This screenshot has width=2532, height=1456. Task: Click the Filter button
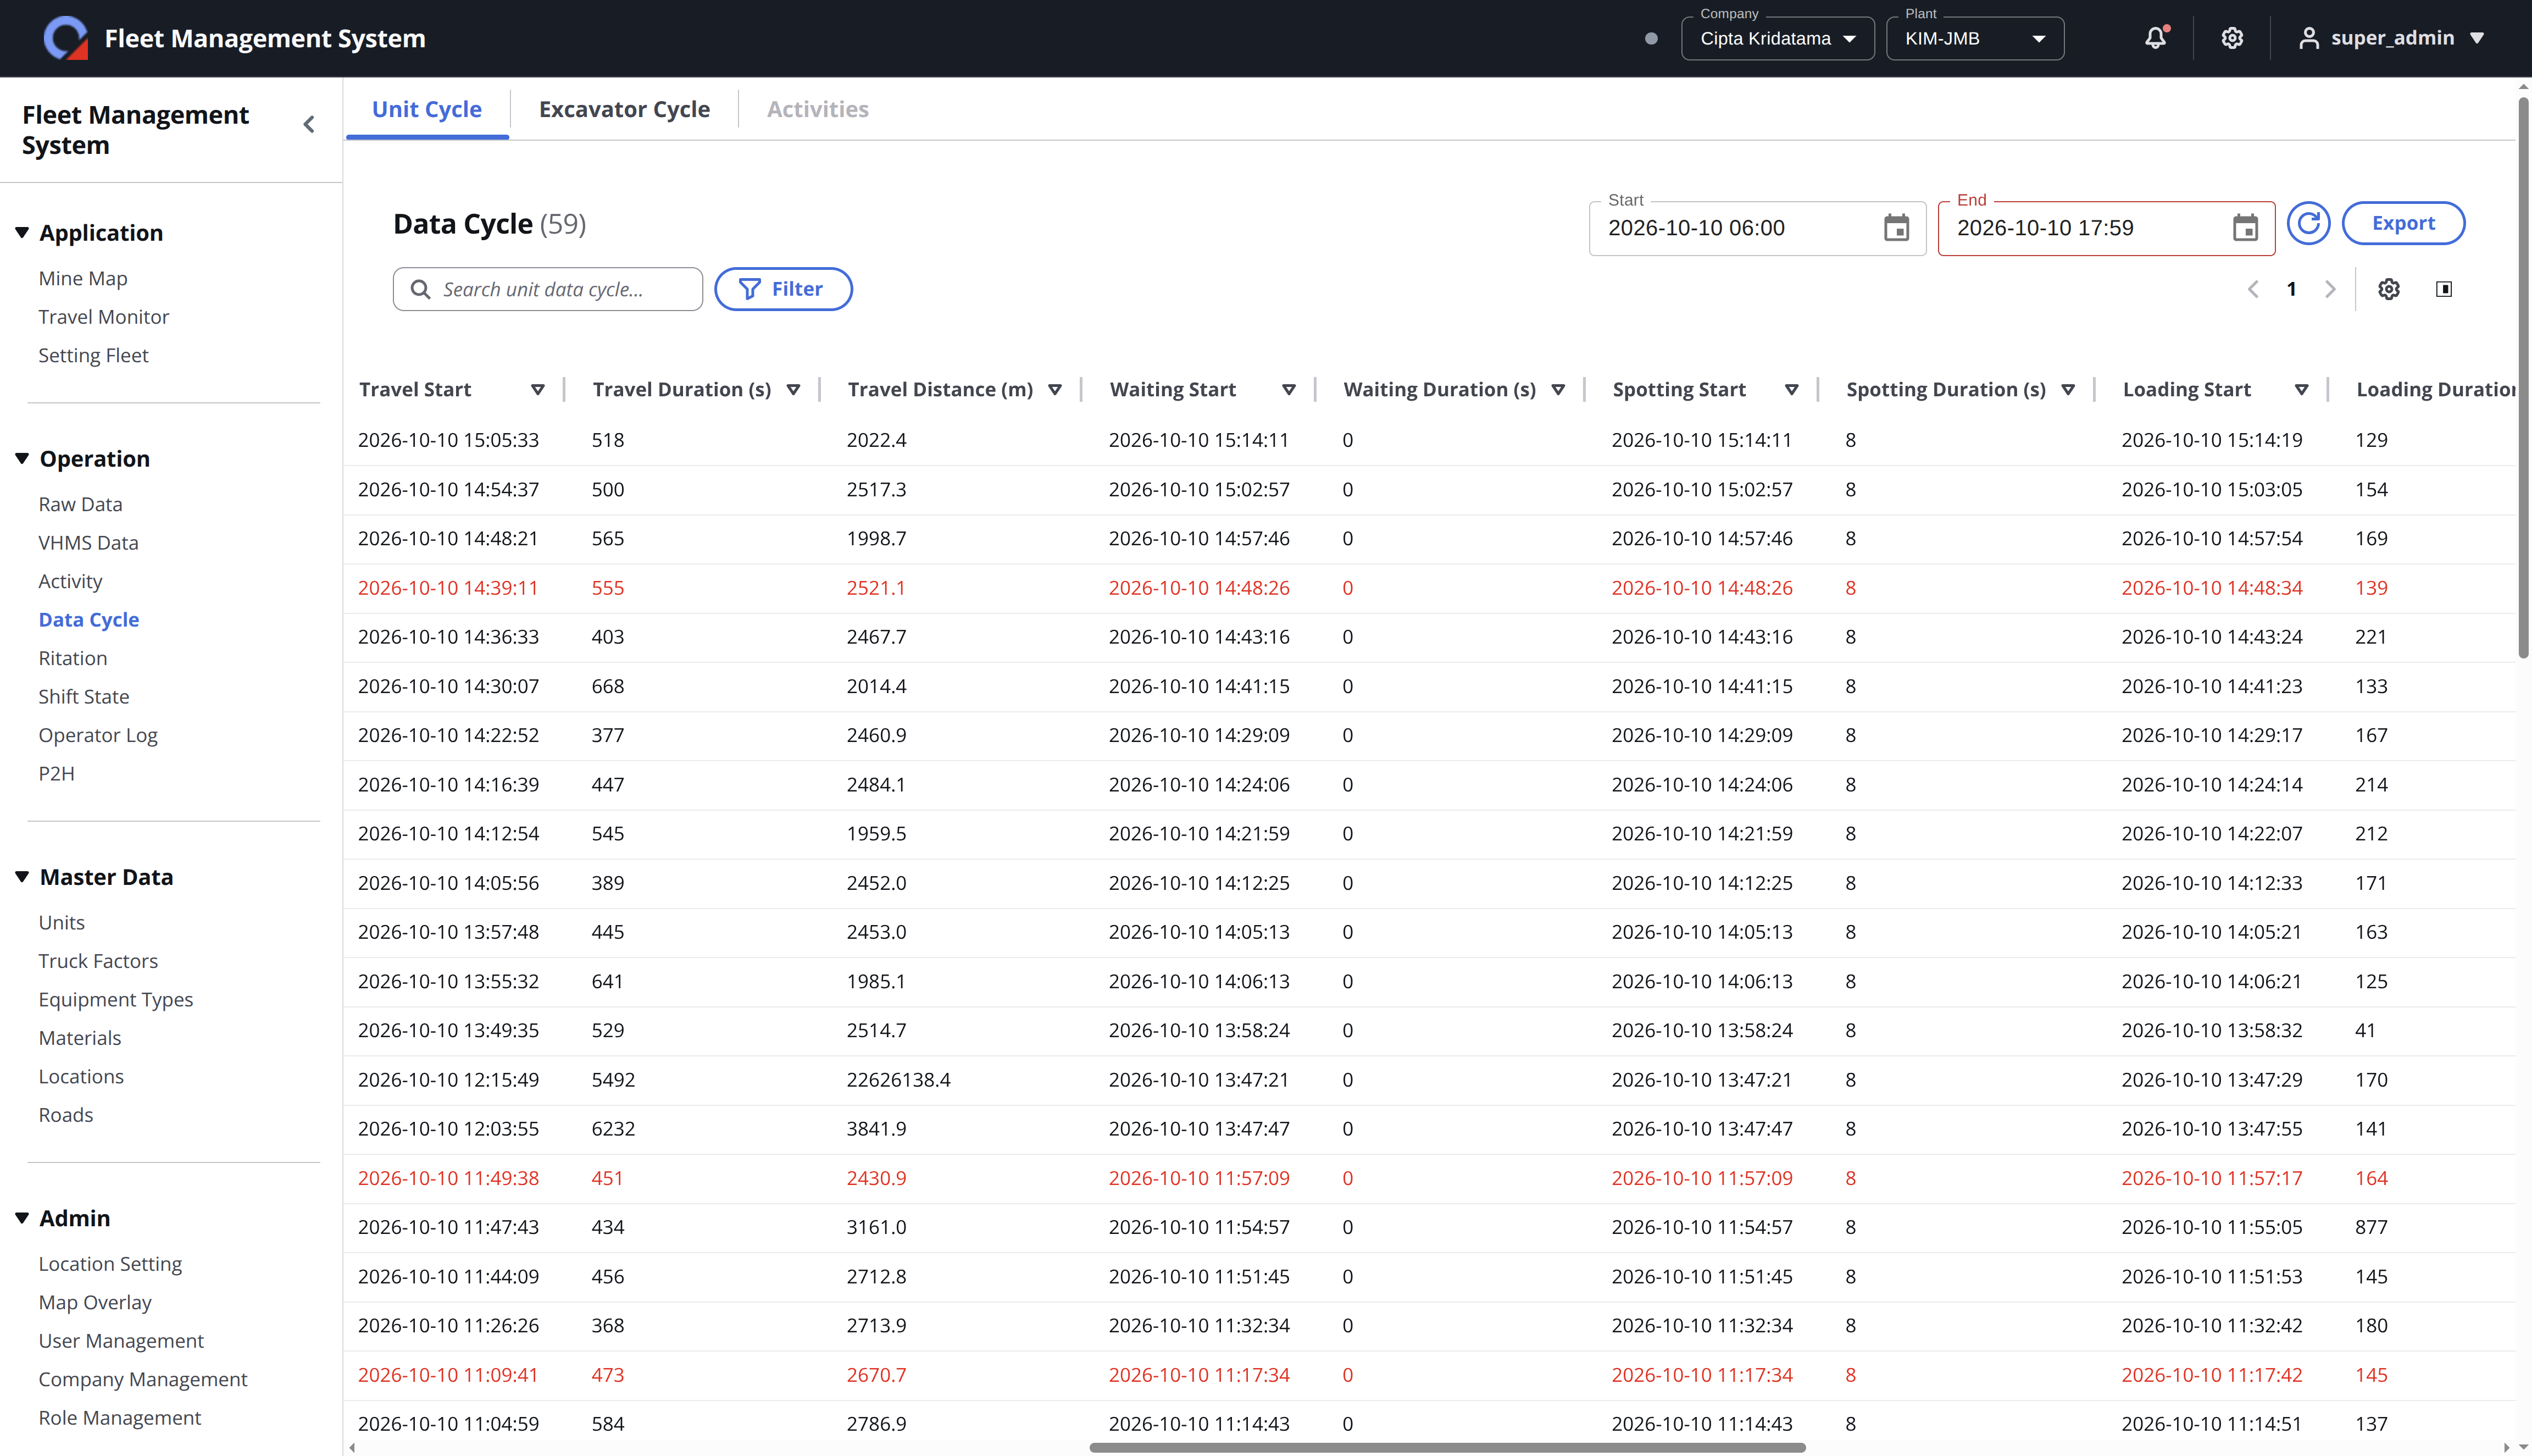pos(782,289)
